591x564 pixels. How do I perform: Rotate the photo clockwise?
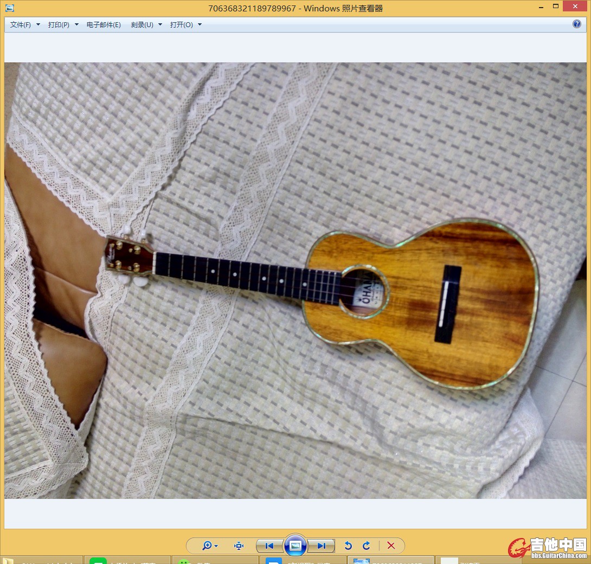point(367,546)
